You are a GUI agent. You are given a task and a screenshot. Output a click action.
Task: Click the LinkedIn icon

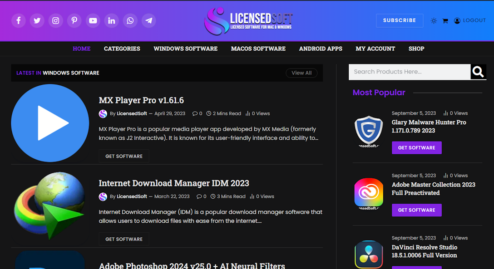(112, 20)
